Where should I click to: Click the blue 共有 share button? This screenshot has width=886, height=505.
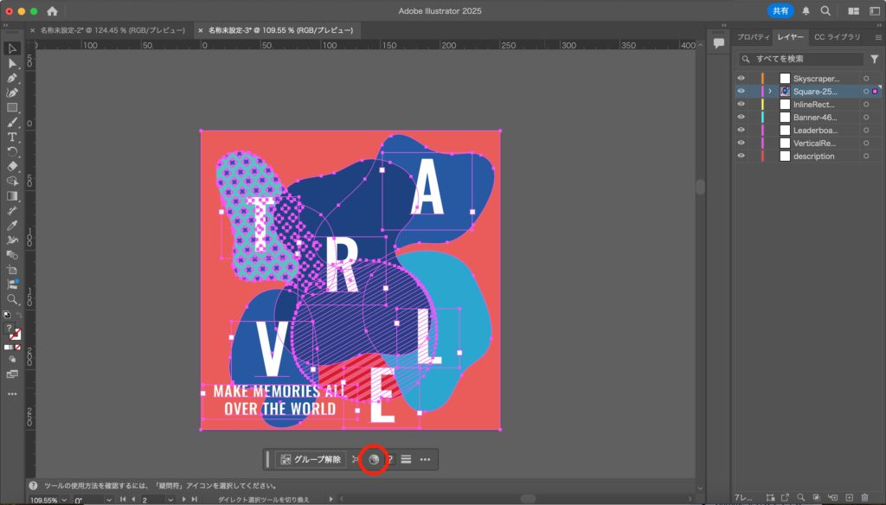pos(780,11)
